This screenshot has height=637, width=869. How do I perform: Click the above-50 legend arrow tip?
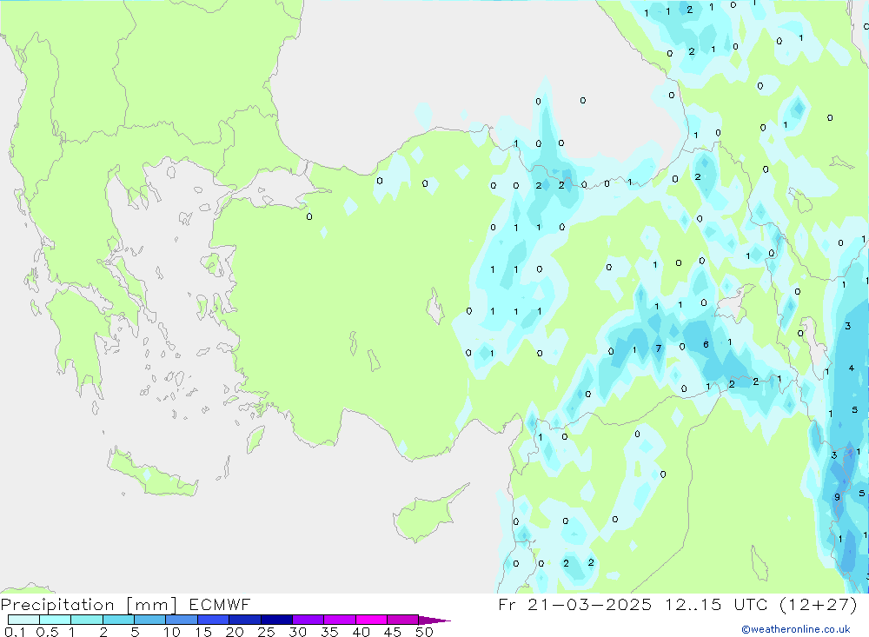[435, 620]
